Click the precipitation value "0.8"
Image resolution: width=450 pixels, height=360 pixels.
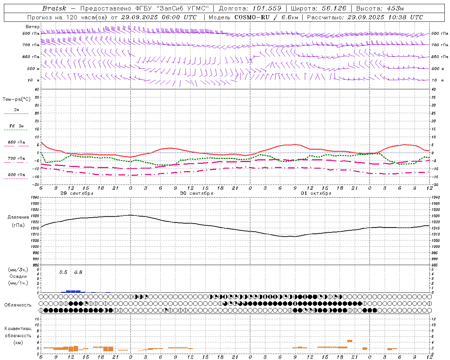coord(78,272)
